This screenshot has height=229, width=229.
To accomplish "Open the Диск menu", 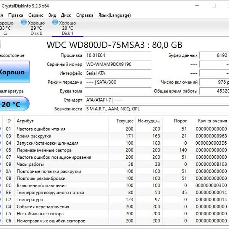I will 66,15.
